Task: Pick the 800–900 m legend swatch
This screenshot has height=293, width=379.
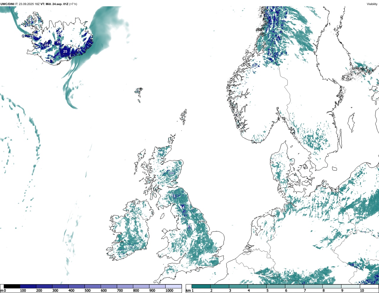Action: [141, 286]
